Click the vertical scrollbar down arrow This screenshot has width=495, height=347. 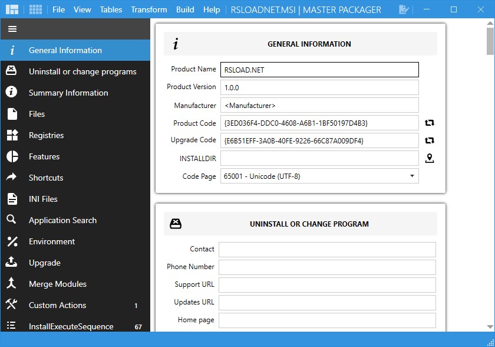[x=490, y=327]
